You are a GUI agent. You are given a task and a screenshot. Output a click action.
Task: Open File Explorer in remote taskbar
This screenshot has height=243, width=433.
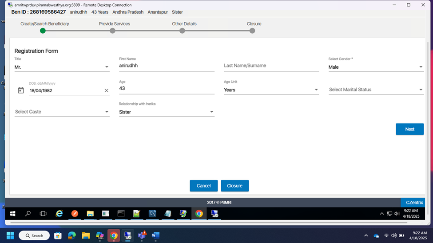point(90,213)
